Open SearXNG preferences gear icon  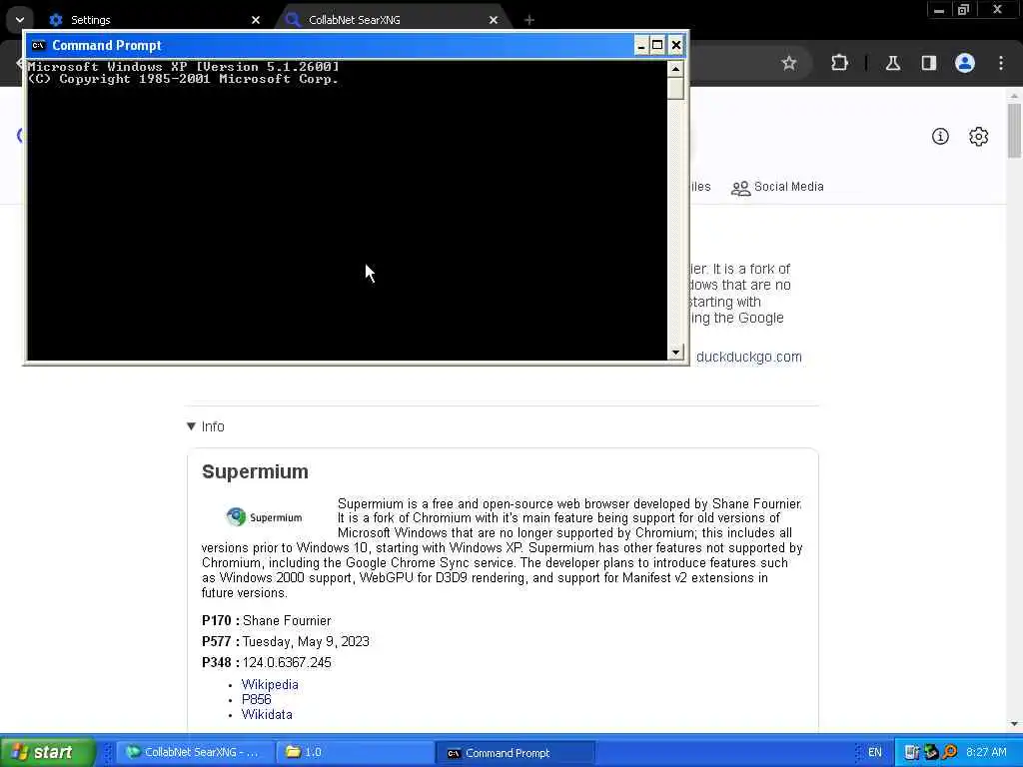(979, 136)
